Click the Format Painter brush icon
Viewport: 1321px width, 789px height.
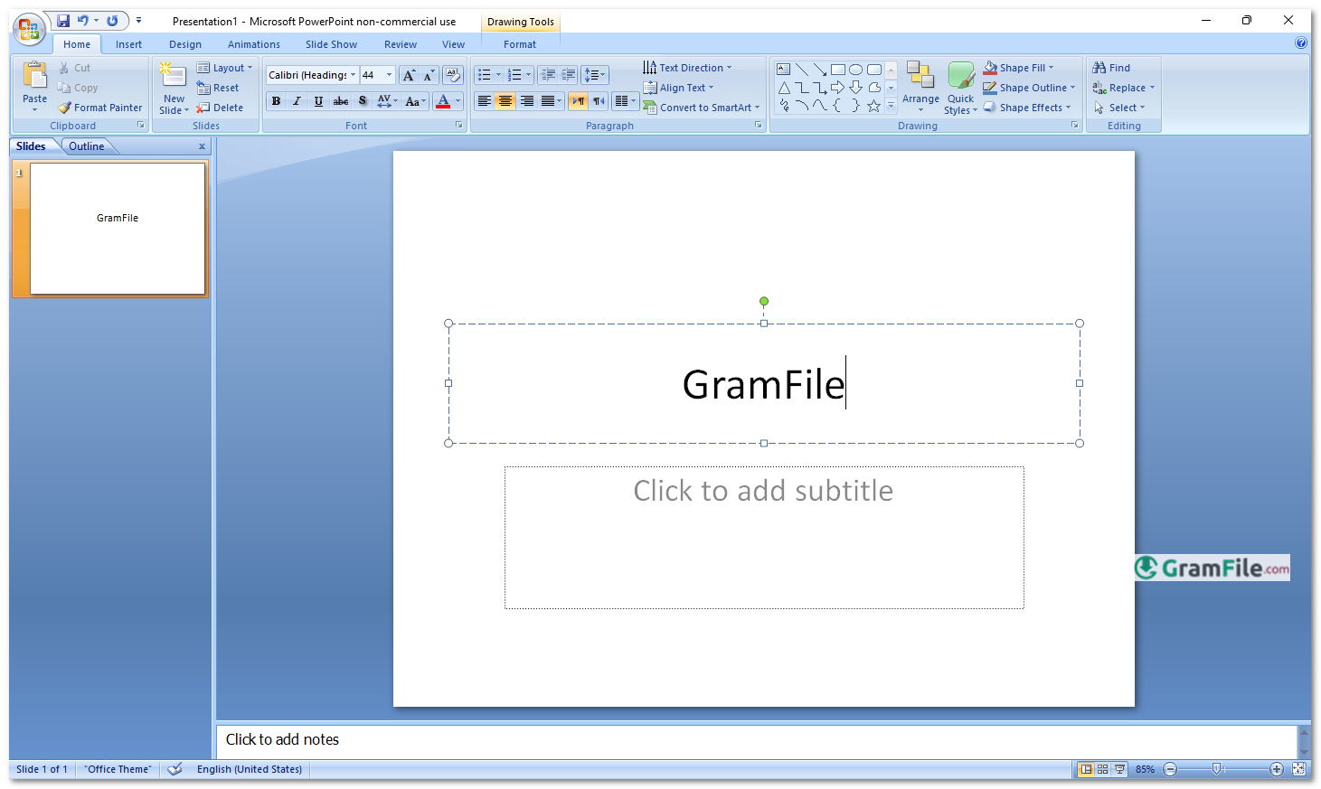(x=64, y=108)
